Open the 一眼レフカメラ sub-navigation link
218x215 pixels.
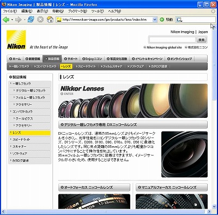tap(19, 67)
